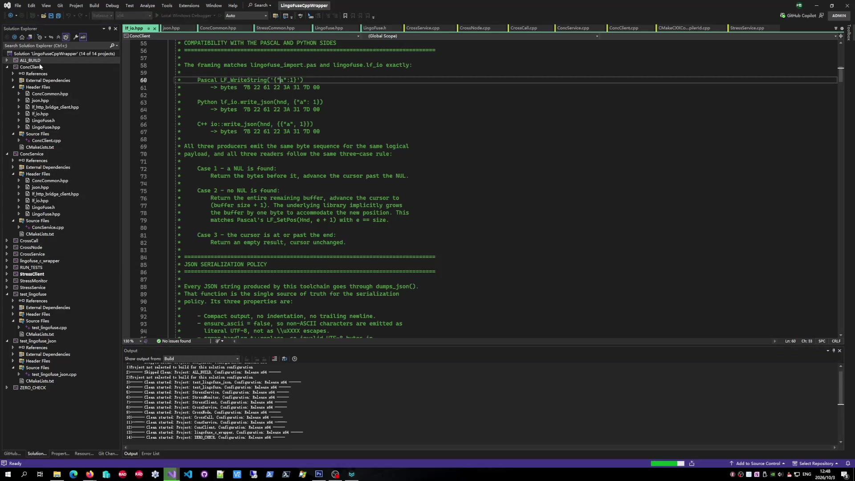This screenshot has height=481, width=855.
Task: Switch to the Error List tab
Action: [151, 454]
